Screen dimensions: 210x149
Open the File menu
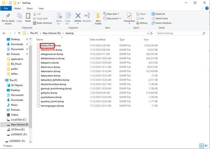click(6, 8)
